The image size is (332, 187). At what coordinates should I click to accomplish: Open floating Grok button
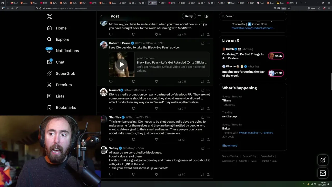click(x=323, y=160)
